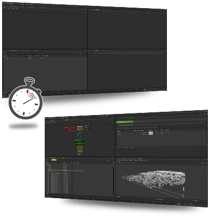Select the purple node in the graph chain
This screenshot has height=216, width=210.
[x=80, y=134]
